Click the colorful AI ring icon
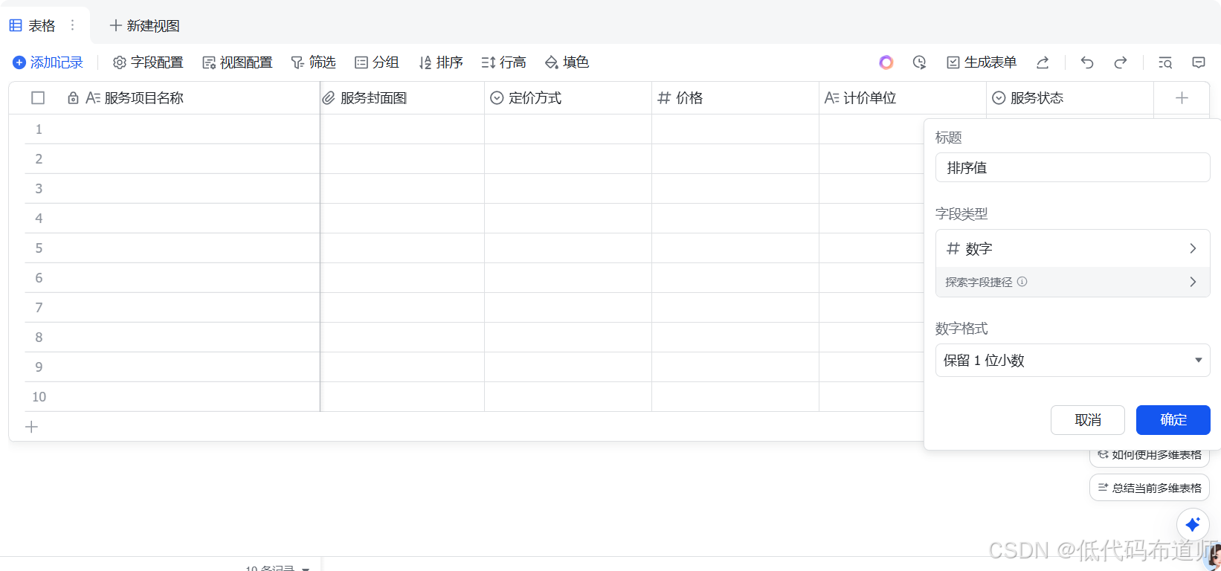1221x571 pixels. [x=886, y=62]
